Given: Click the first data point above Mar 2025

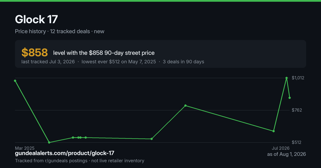Looking at the screenshot, I should point(15,81).
